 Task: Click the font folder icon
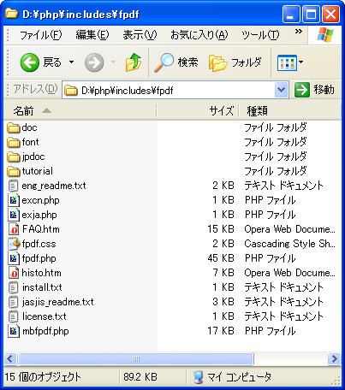(14, 142)
